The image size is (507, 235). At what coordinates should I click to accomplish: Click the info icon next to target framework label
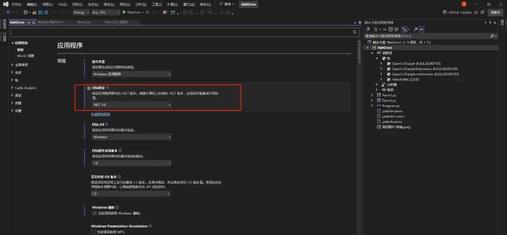(x=108, y=88)
